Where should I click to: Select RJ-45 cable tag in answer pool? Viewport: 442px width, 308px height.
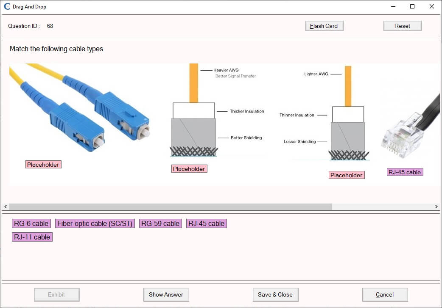[207, 223]
